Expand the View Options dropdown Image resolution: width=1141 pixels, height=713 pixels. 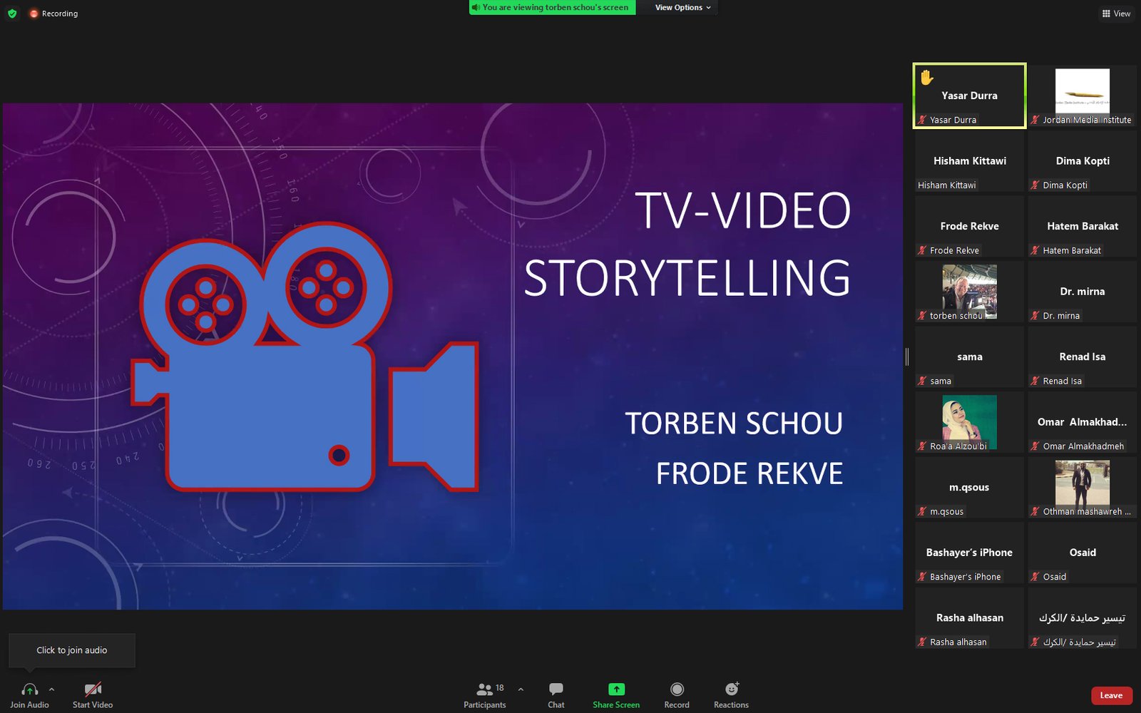[682, 7]
